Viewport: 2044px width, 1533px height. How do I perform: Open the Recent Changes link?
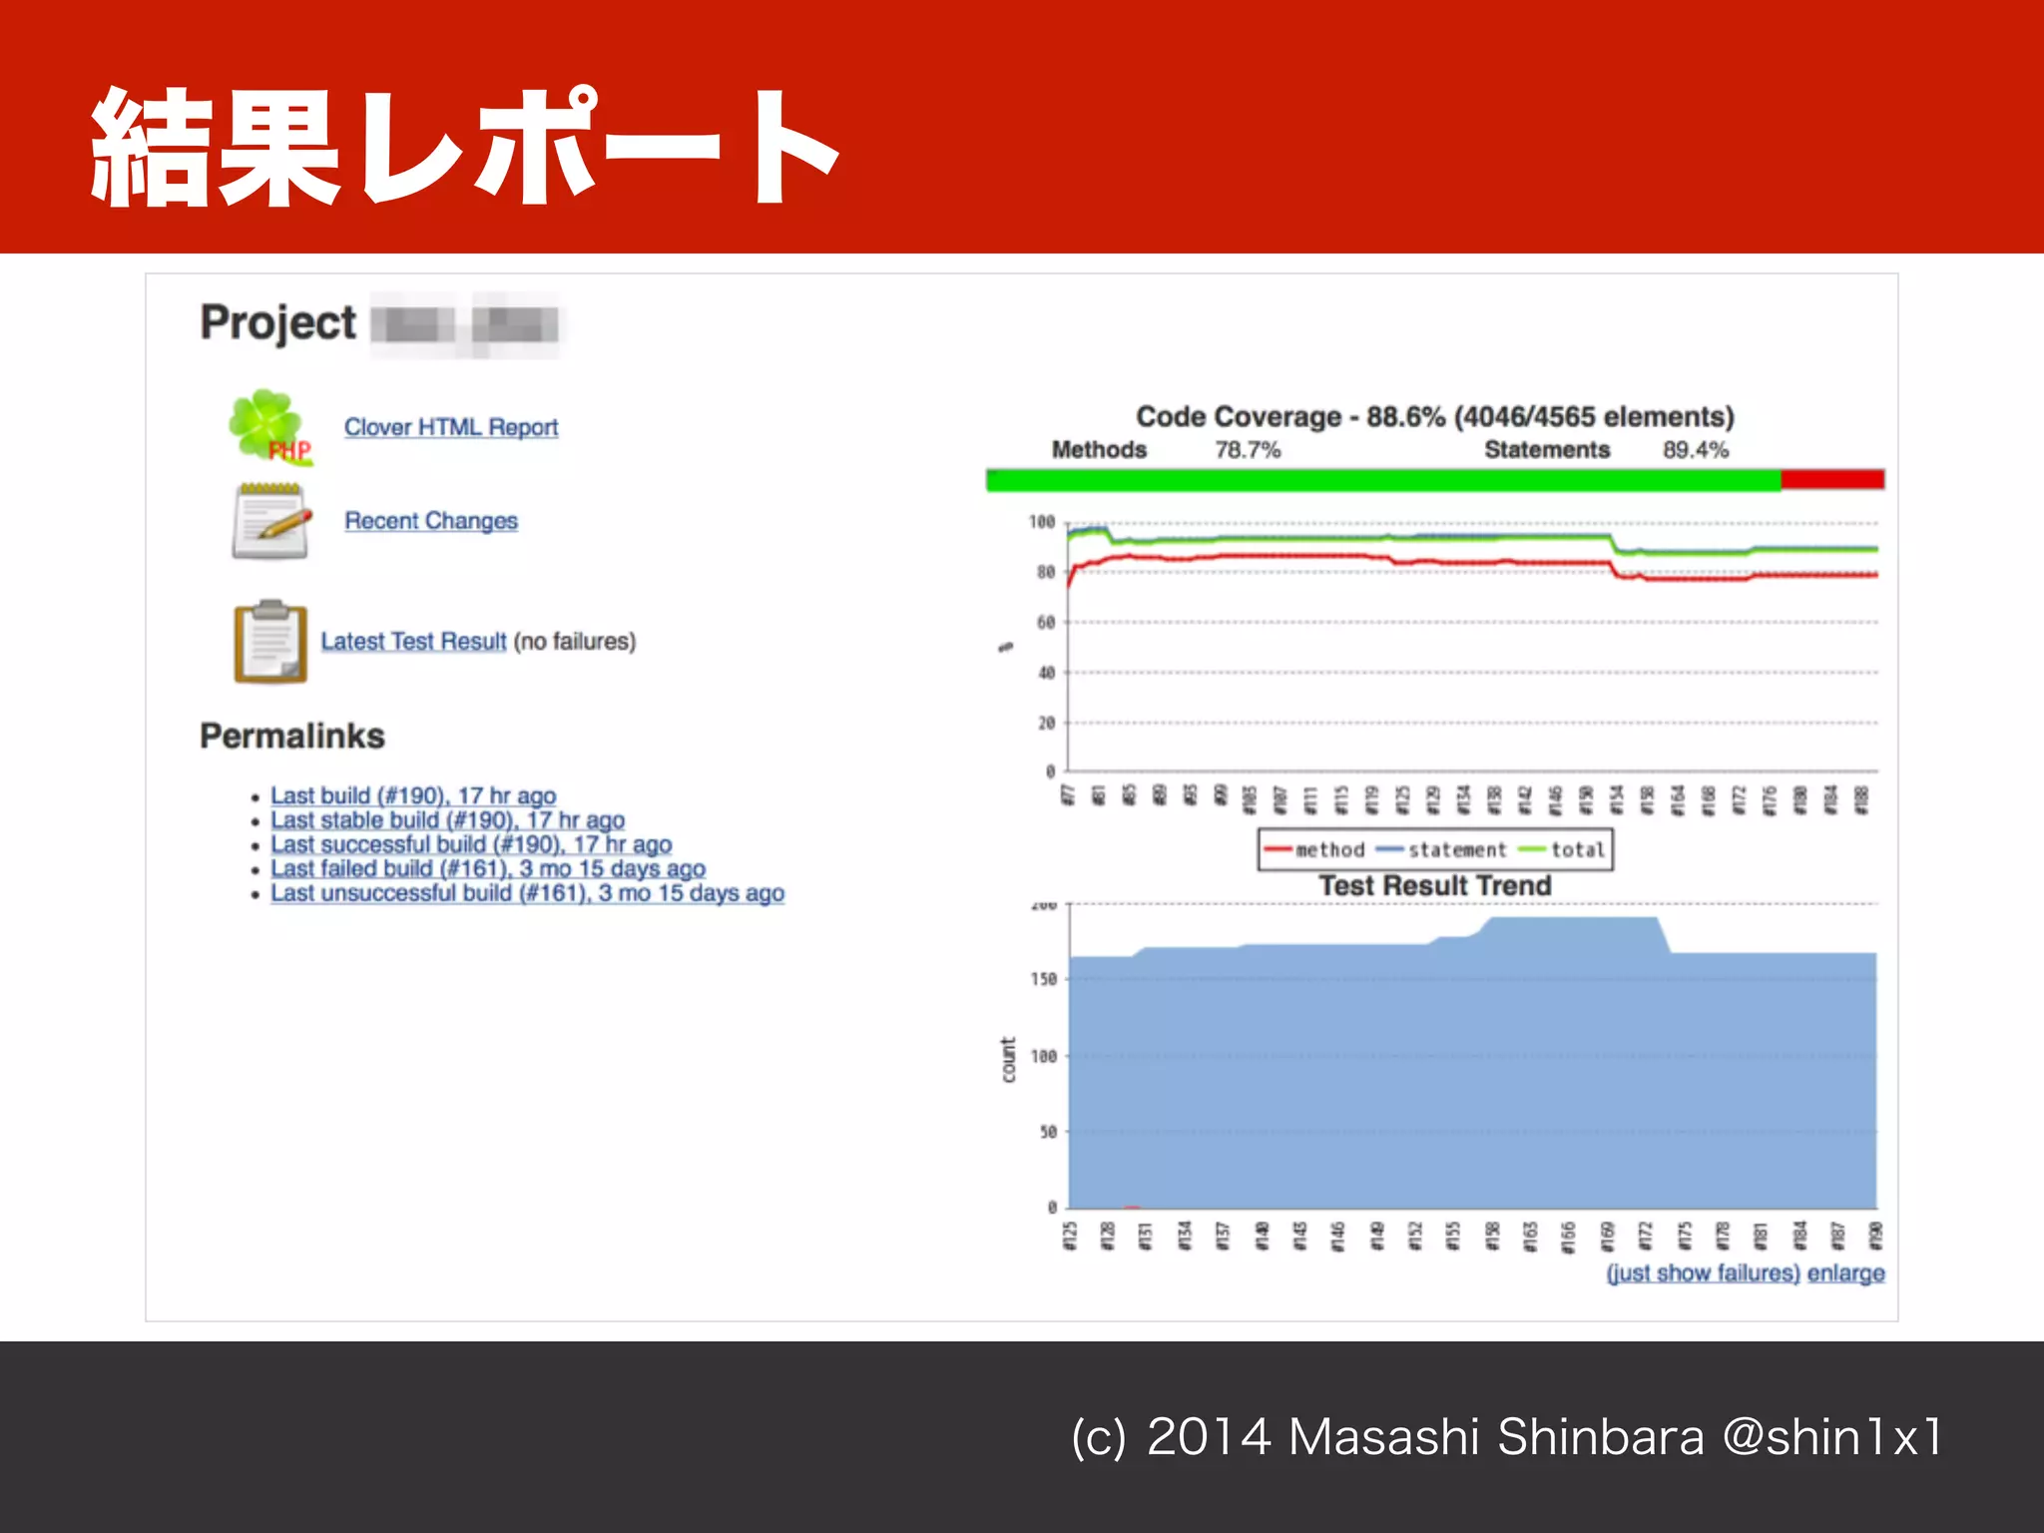tap(431, 521)
